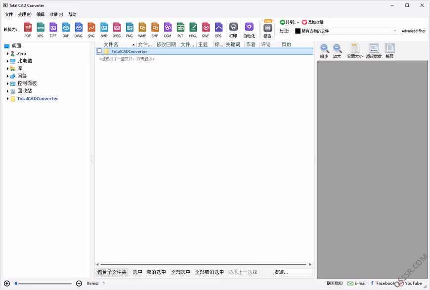Sort by Modified date (修改日期) column
The height and width of the screenshot is (290, 430).
click(166, 44)
